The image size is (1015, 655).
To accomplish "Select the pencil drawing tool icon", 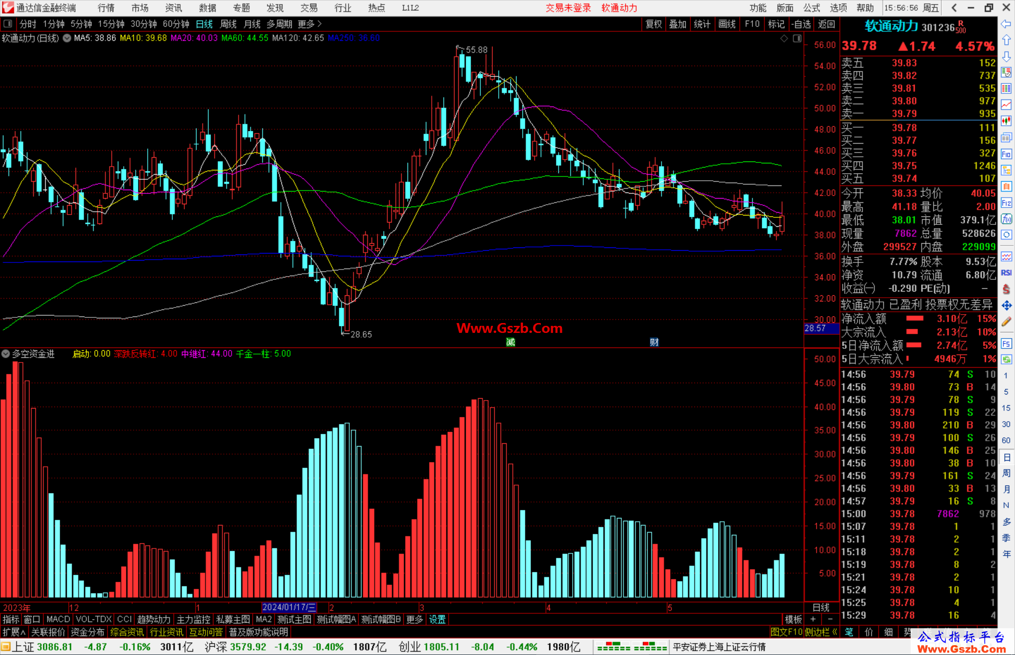I will [x=1006, y=322].
